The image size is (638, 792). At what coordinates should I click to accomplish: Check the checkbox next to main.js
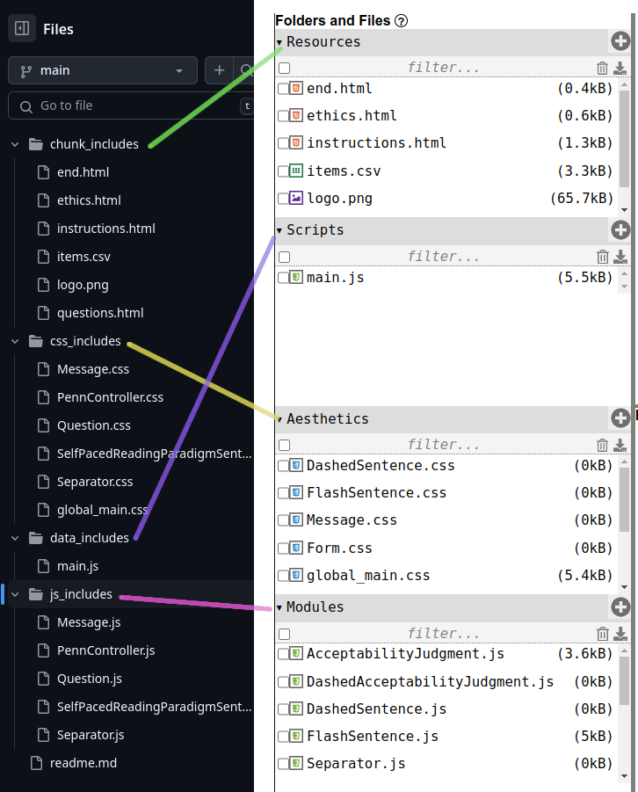tap(283, 277)
